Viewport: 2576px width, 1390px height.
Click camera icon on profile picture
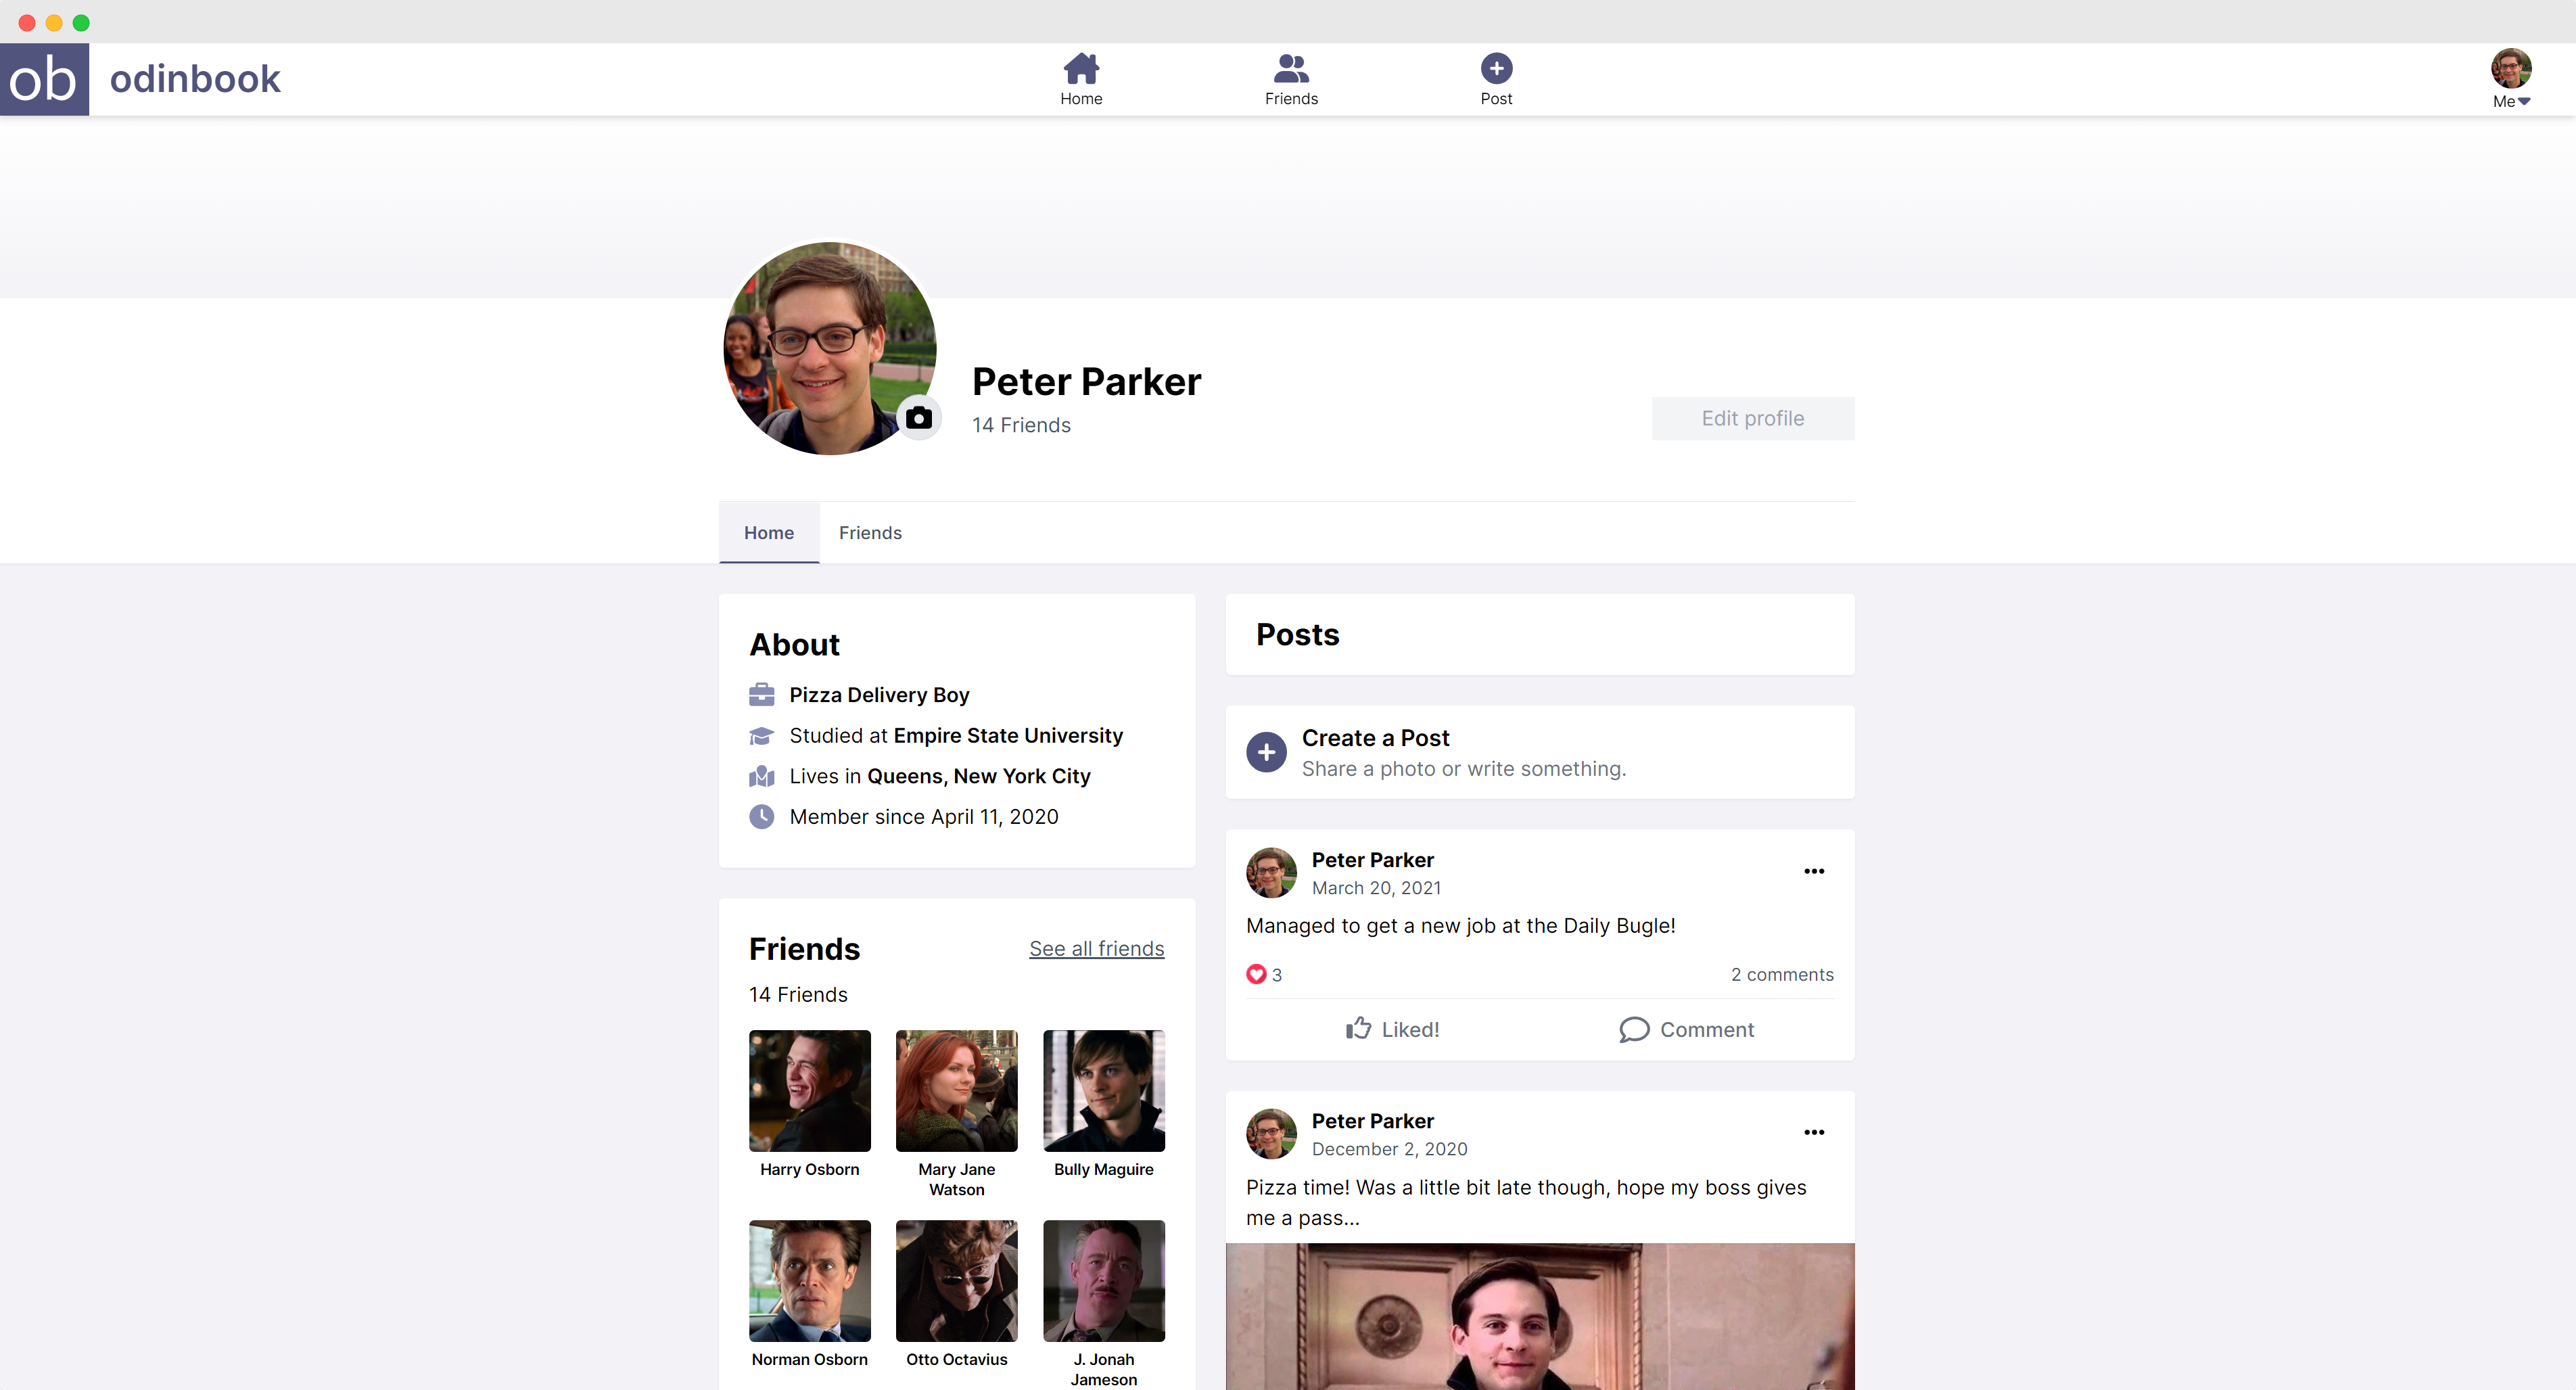918,418
